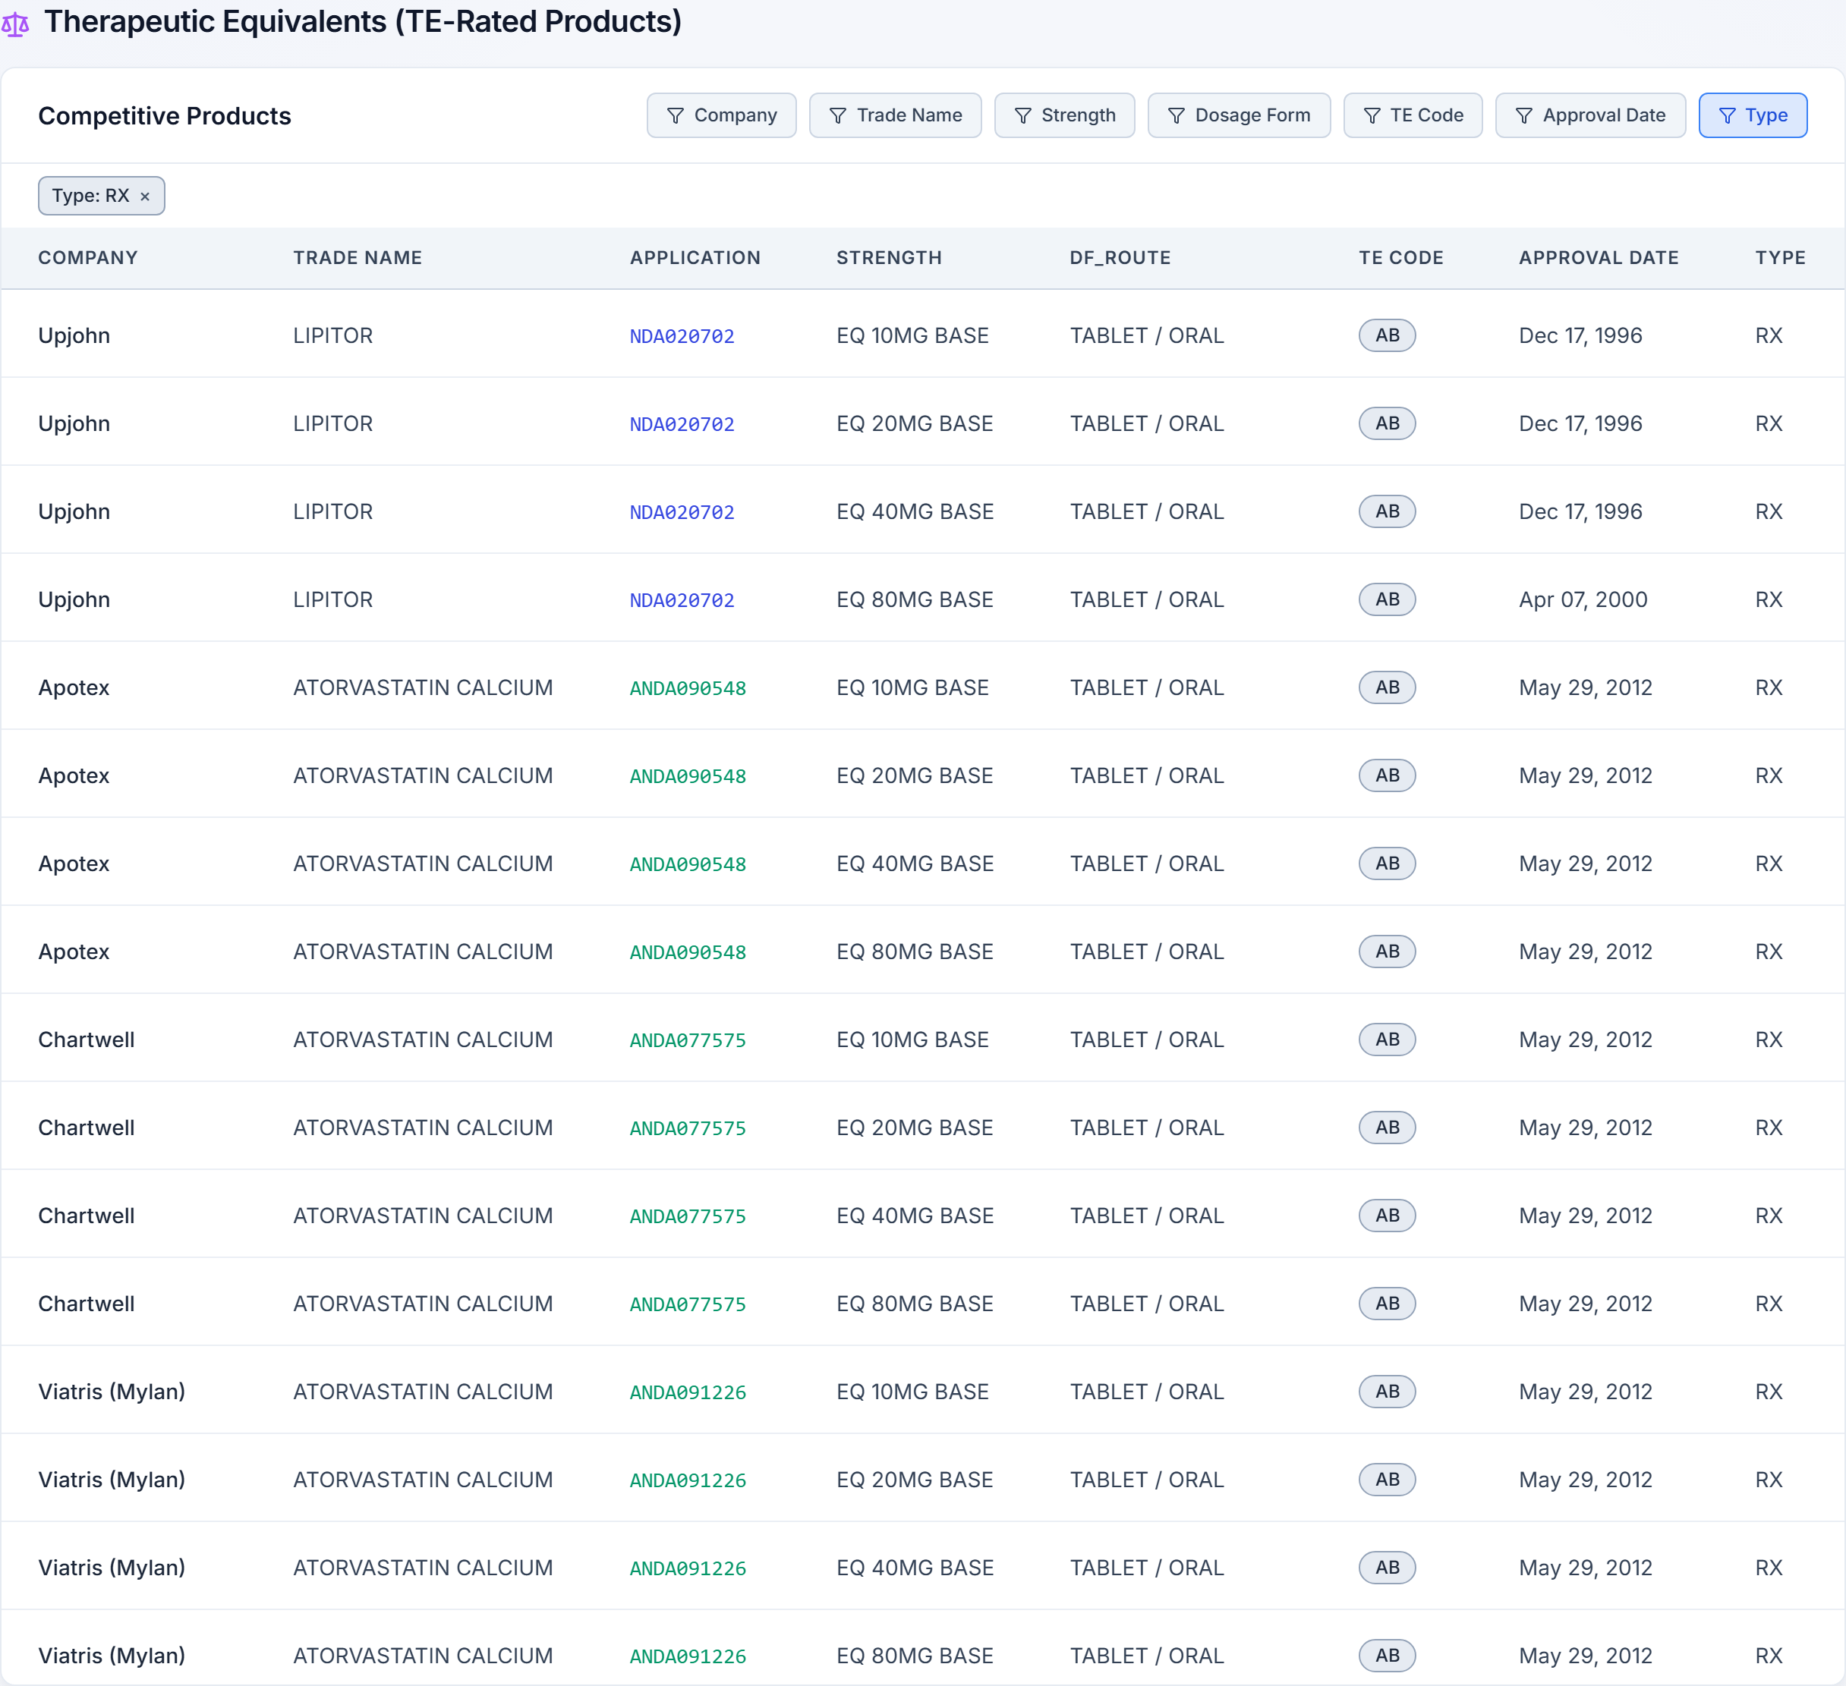Sort by the Company column header
Screen dimensions: 1846x1686
[88, 258]
